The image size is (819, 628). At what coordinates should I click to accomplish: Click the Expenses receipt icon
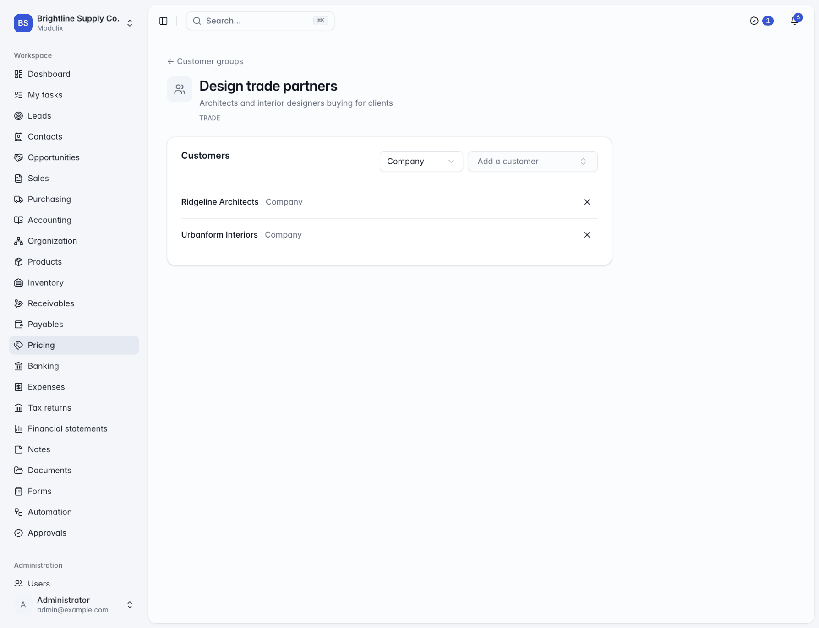point(18,387)
